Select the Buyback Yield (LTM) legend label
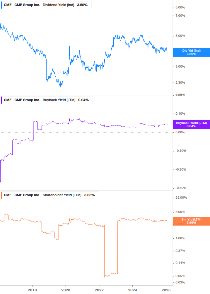Image resolution: width=210 pixels, height=294 pixels. [x=59, y=100]
